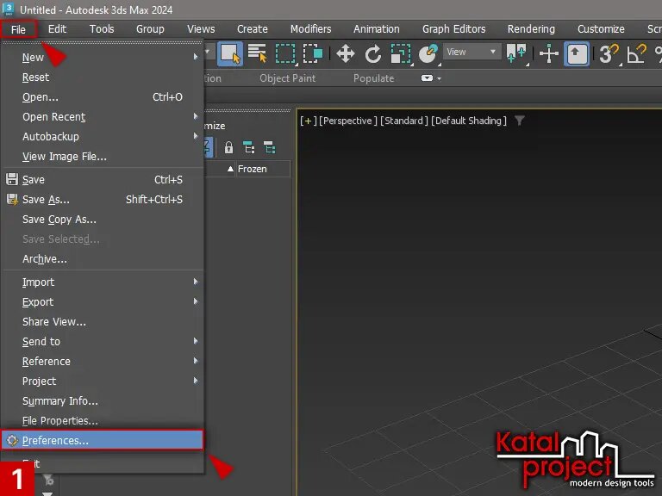
Task: Click Use Pivot Point Center icon
Action: [517, 54]
